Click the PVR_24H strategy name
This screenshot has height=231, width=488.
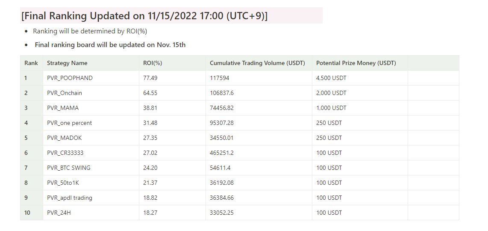59,213
